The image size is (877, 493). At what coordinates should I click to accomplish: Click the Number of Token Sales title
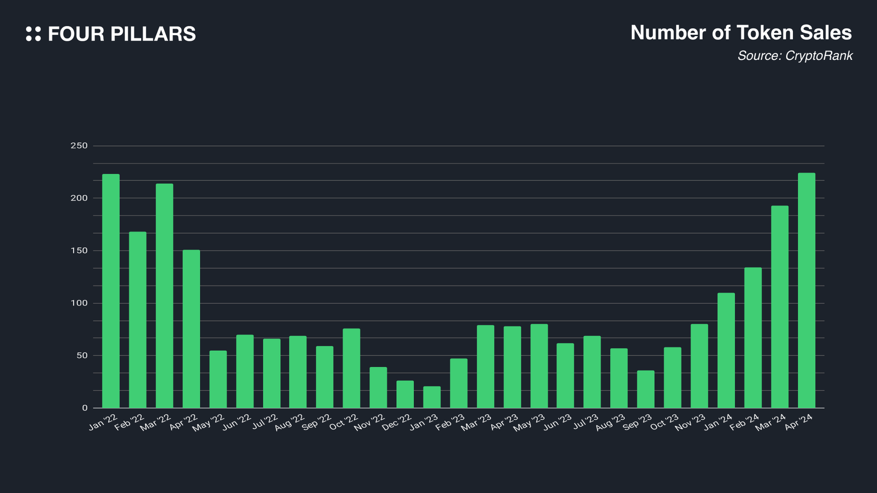(740, 33)
